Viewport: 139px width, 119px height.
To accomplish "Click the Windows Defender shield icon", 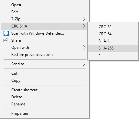I will [x=6, y=33].
